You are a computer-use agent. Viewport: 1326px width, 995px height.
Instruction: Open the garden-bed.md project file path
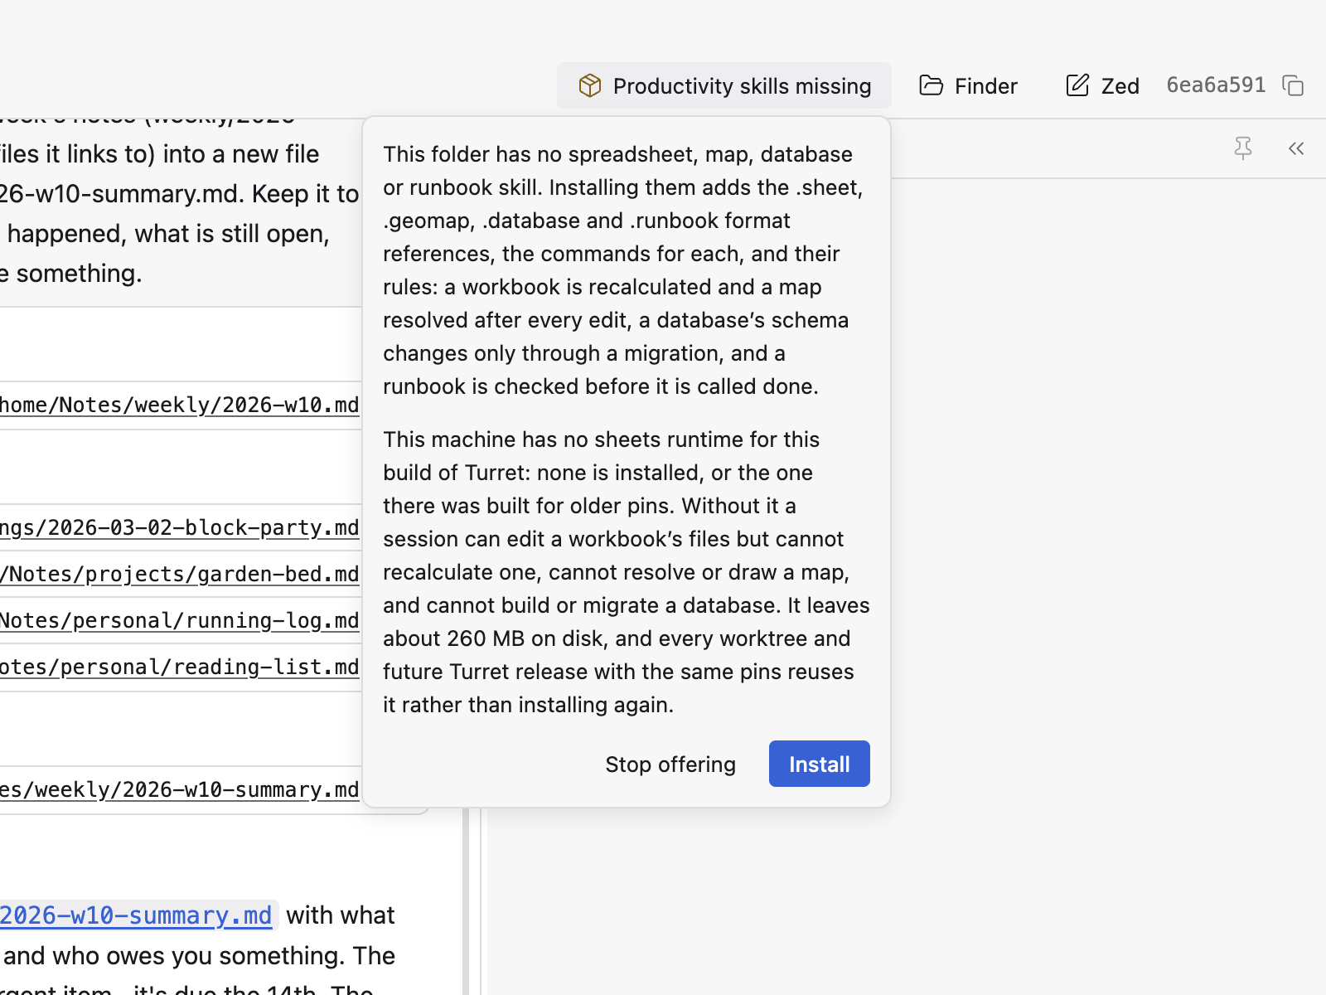coord(180,574)
